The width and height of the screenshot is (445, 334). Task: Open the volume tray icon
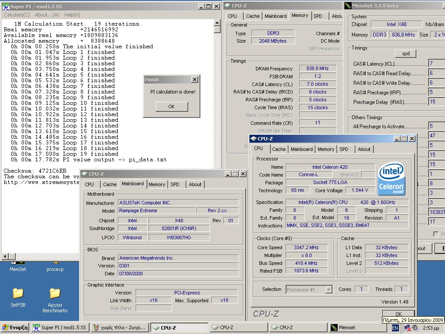coord(415,328)
